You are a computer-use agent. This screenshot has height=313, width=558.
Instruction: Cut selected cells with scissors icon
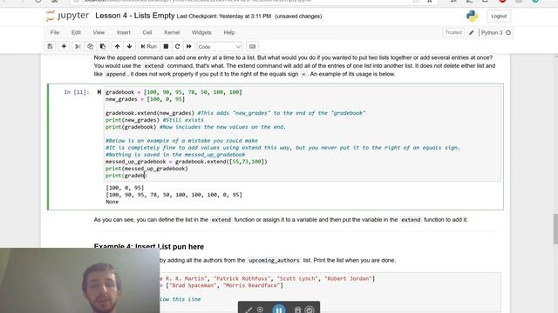[78, 46]
